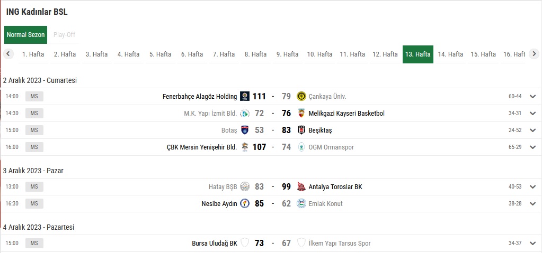The width and height of the screenshot is (542, 253).
Task: Expand the Hatay BŞB vs Antalya Toroslar row
Action: point(532,187)
